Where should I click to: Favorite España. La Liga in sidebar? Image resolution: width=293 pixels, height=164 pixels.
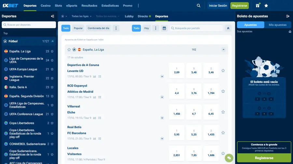(x=52, y=51)
